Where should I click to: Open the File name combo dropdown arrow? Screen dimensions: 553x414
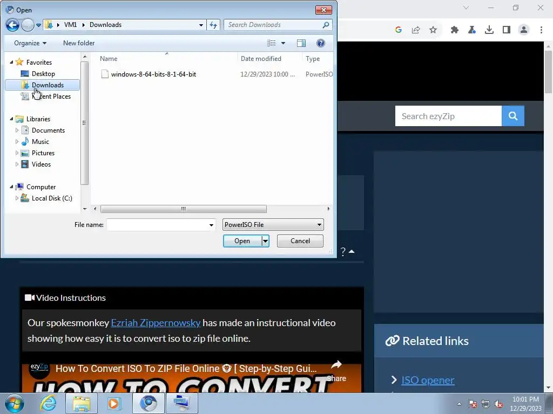[211, 225]
